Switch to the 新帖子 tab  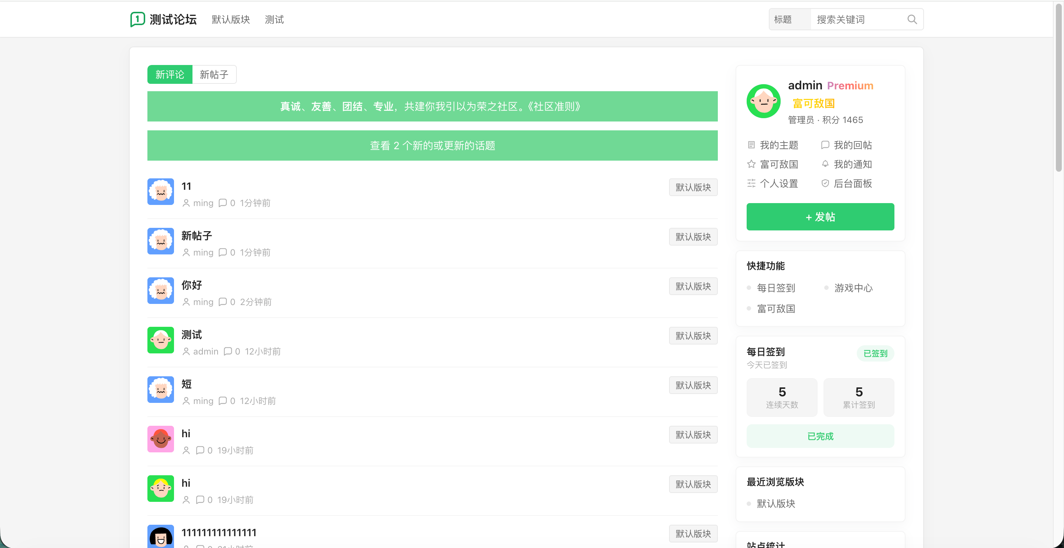[x=214, y=74]
